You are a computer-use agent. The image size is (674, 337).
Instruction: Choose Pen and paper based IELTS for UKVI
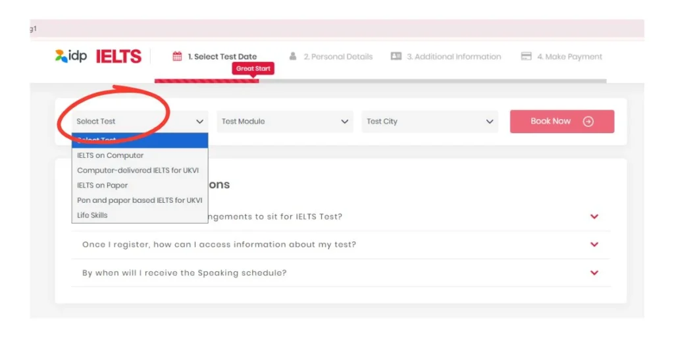click(x=140, y=200)
